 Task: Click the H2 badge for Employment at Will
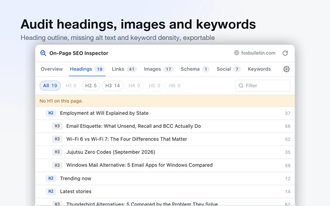coord(51,113)
